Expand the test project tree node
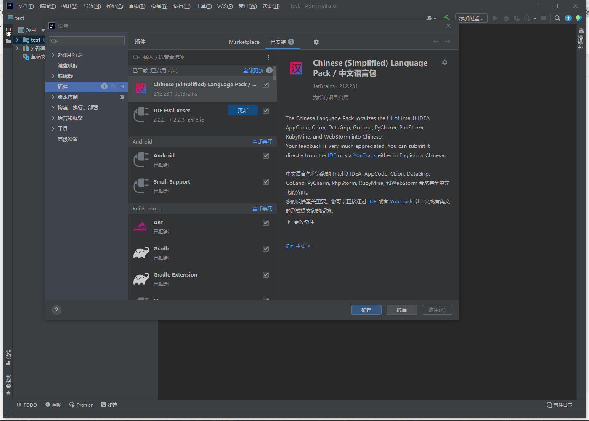This screenshot has height=421, width=589. (x=17, y=40)
